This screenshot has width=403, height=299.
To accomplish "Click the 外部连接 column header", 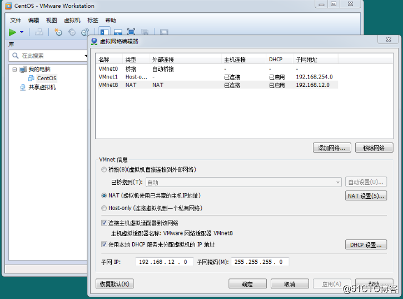I will click(x=186, y=60).
